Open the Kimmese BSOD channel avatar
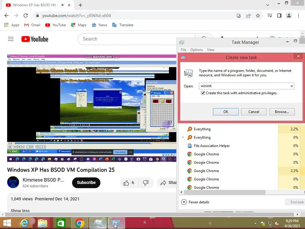Viewport: 305px width, 229px height. 13,182
